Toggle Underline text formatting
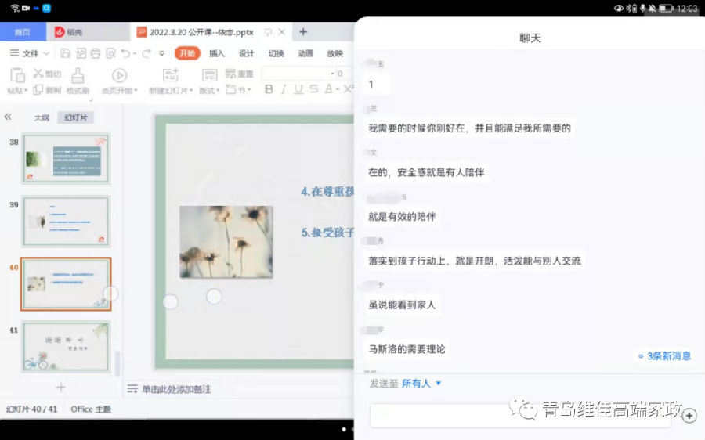705x440 pixels. click(x=298, y=89)
